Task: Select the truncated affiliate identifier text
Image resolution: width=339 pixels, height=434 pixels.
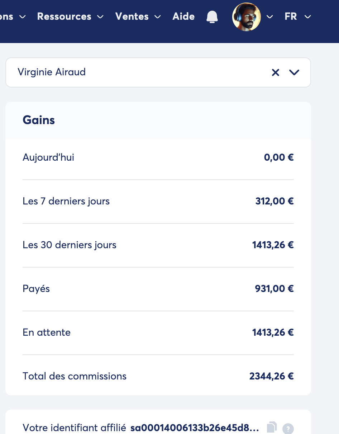Action: (194, 428)
